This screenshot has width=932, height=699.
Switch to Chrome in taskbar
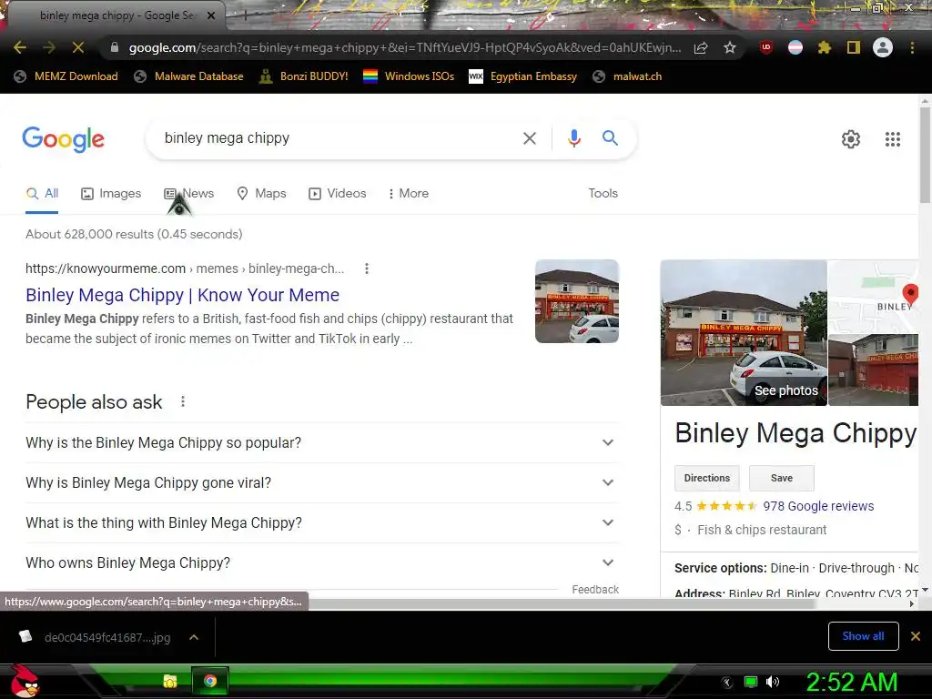click(x=210, y=681)
